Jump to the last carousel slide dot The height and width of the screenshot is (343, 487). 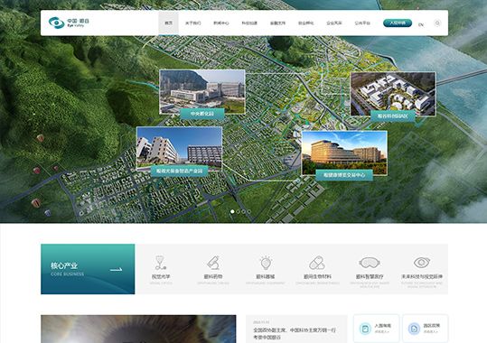(x=249, y=211)
